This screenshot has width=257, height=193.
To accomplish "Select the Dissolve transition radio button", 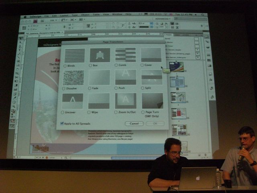I will 63,88.
